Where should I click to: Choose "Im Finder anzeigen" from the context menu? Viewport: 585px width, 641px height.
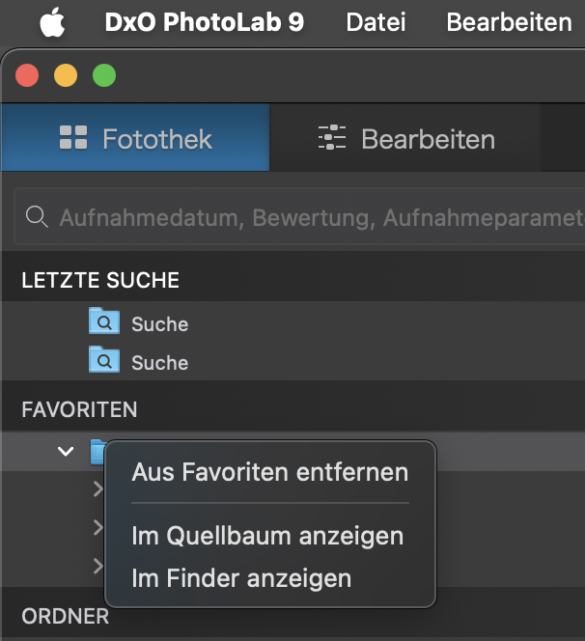tap(241, 578)
